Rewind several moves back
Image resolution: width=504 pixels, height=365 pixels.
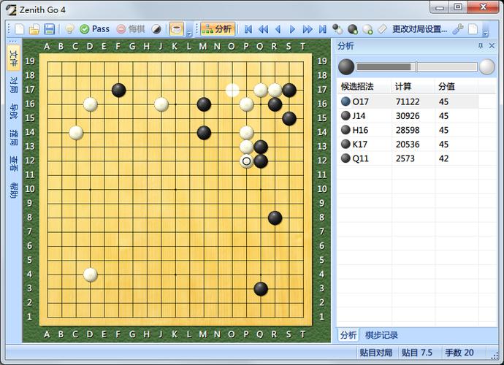pyautogui.click(x=263, y=29)
